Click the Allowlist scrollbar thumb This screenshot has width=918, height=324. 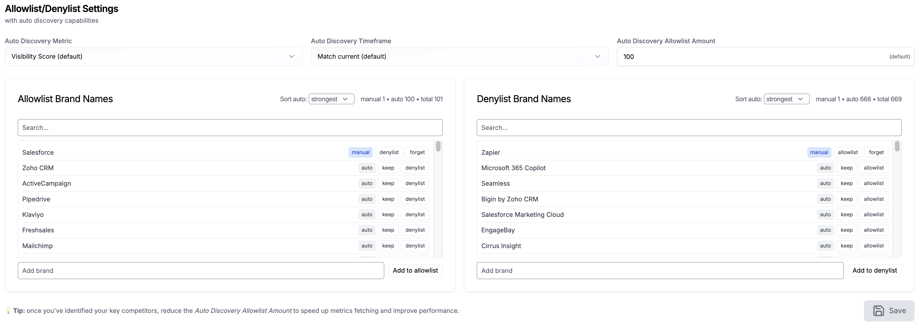[x=438, y=146]
